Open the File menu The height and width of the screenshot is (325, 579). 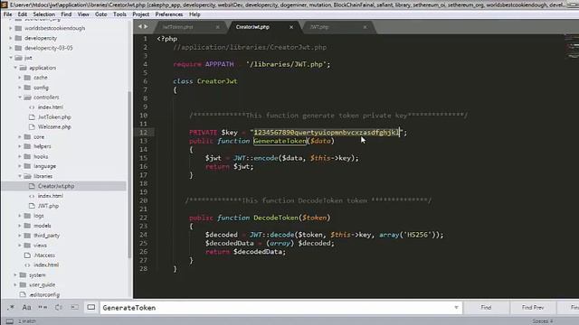coord(8,14)
